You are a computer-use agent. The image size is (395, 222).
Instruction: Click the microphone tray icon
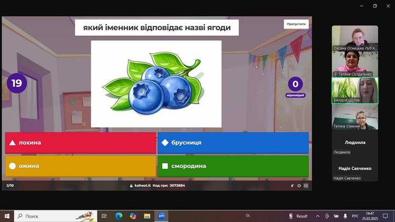click(x=345, y=216)
